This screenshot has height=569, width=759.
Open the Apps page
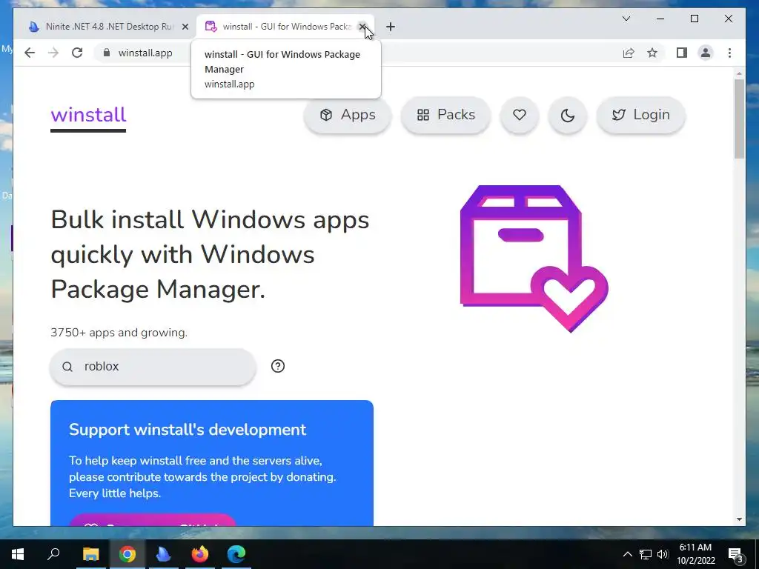tap(348, 115)
